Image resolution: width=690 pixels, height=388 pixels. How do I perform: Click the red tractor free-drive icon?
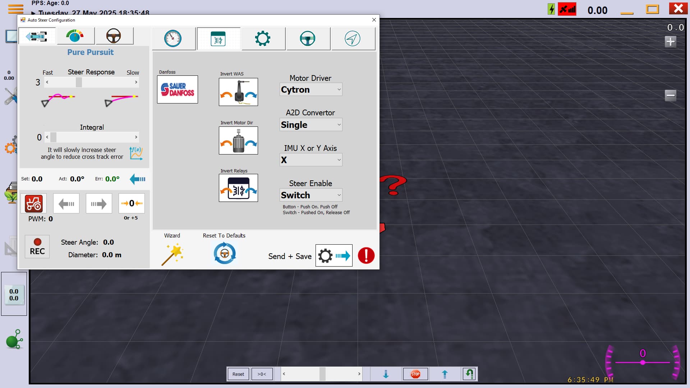coord(34,204)
